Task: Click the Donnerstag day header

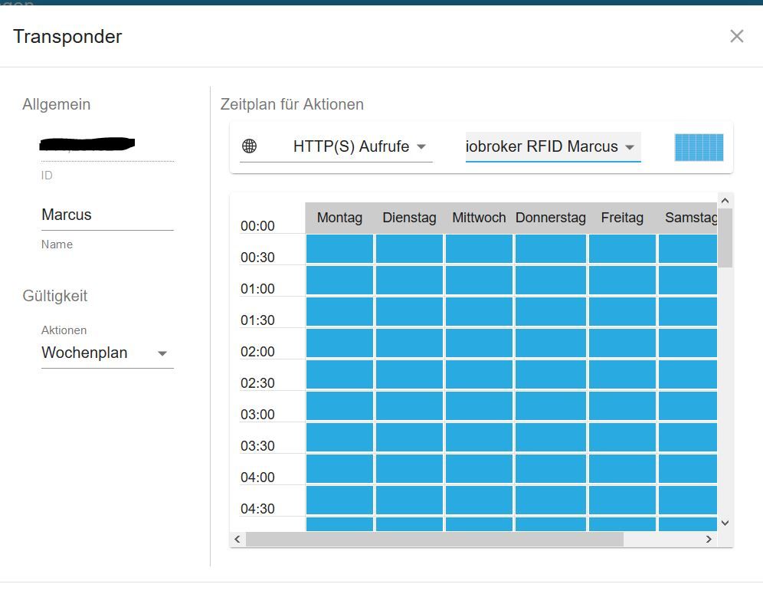Action: [551, 218]
